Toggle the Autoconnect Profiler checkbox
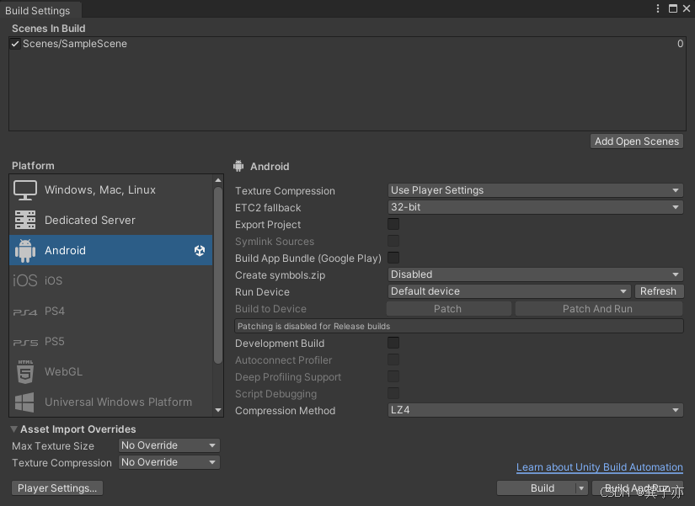695x506 pixels. (393, 360)
